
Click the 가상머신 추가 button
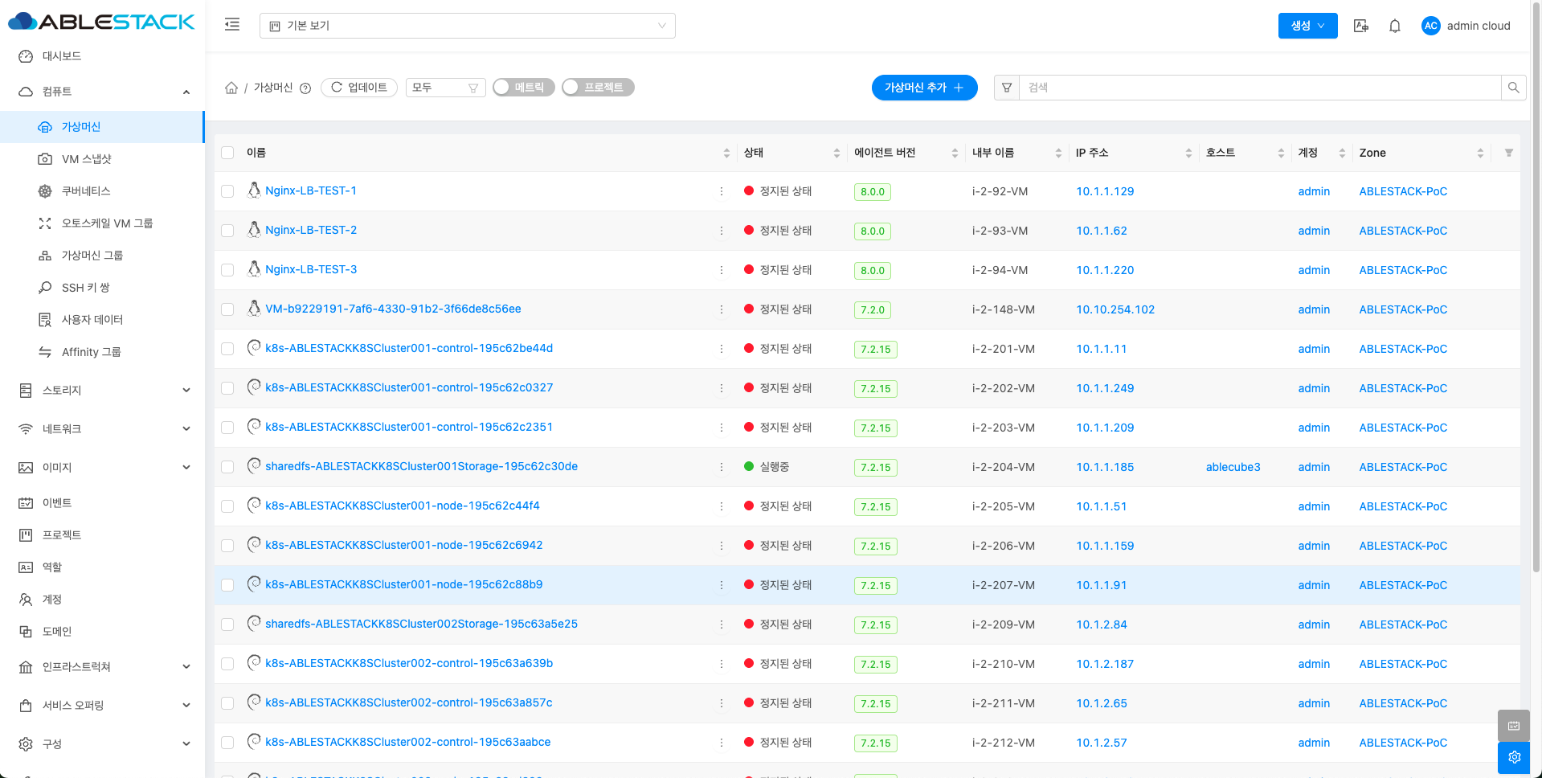924,88
